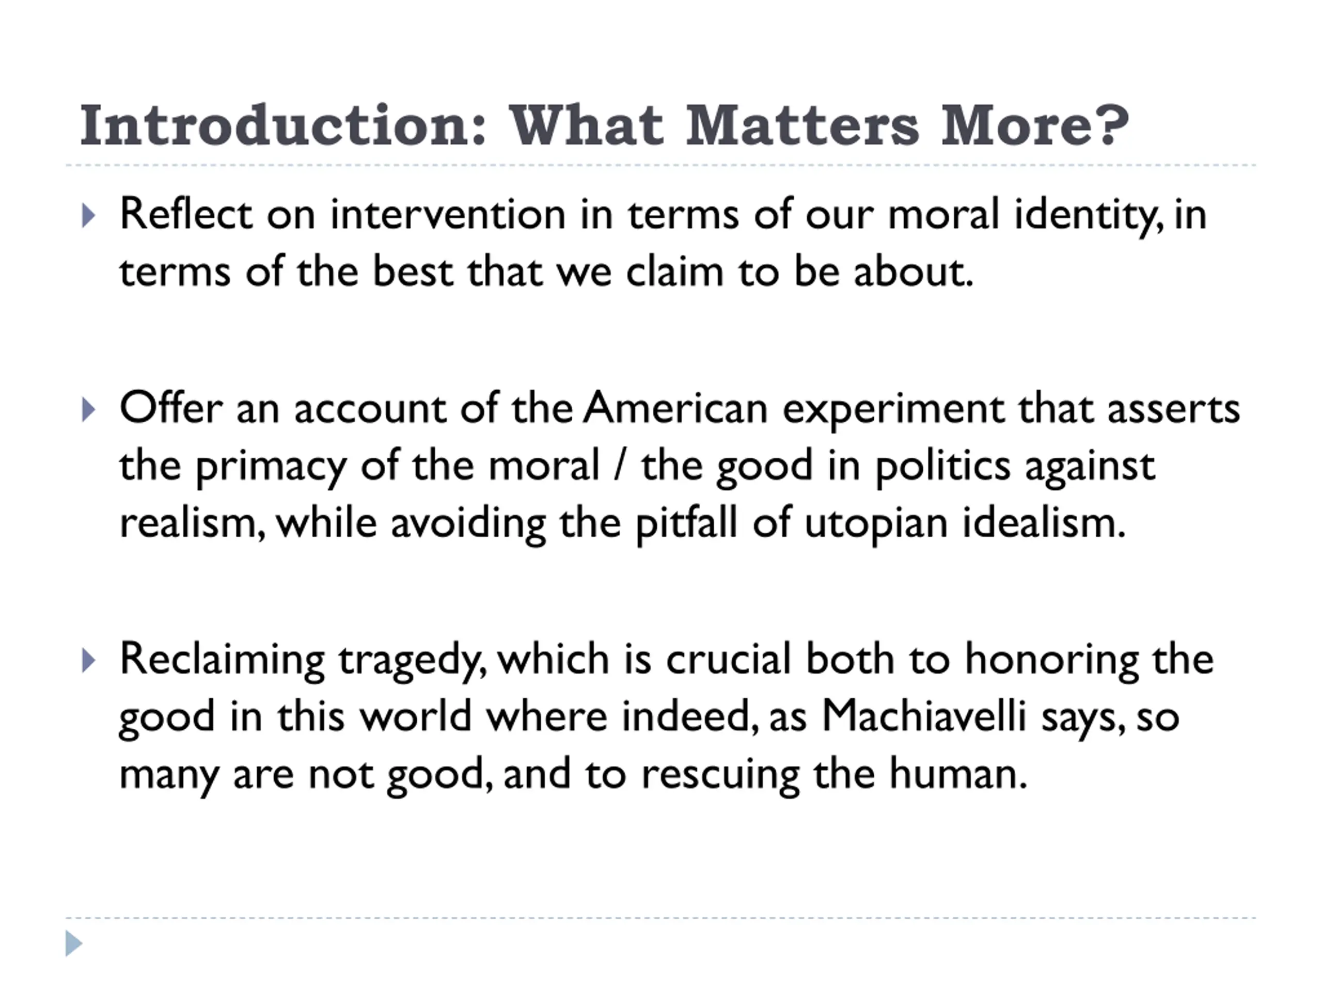Click the word 'American' in the second bullet
The height and width of the screenshot is (991, 1322).
point(675,409)
